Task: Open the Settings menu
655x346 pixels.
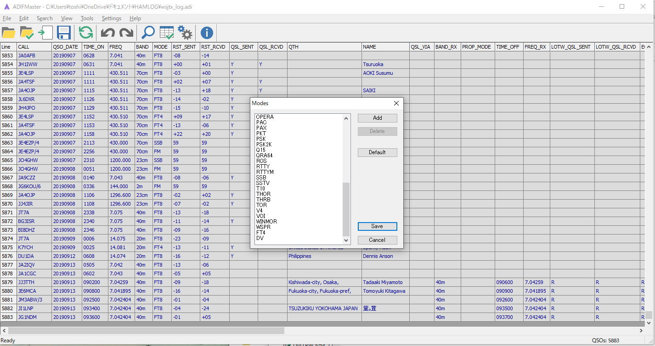Action: click(111, 18)
